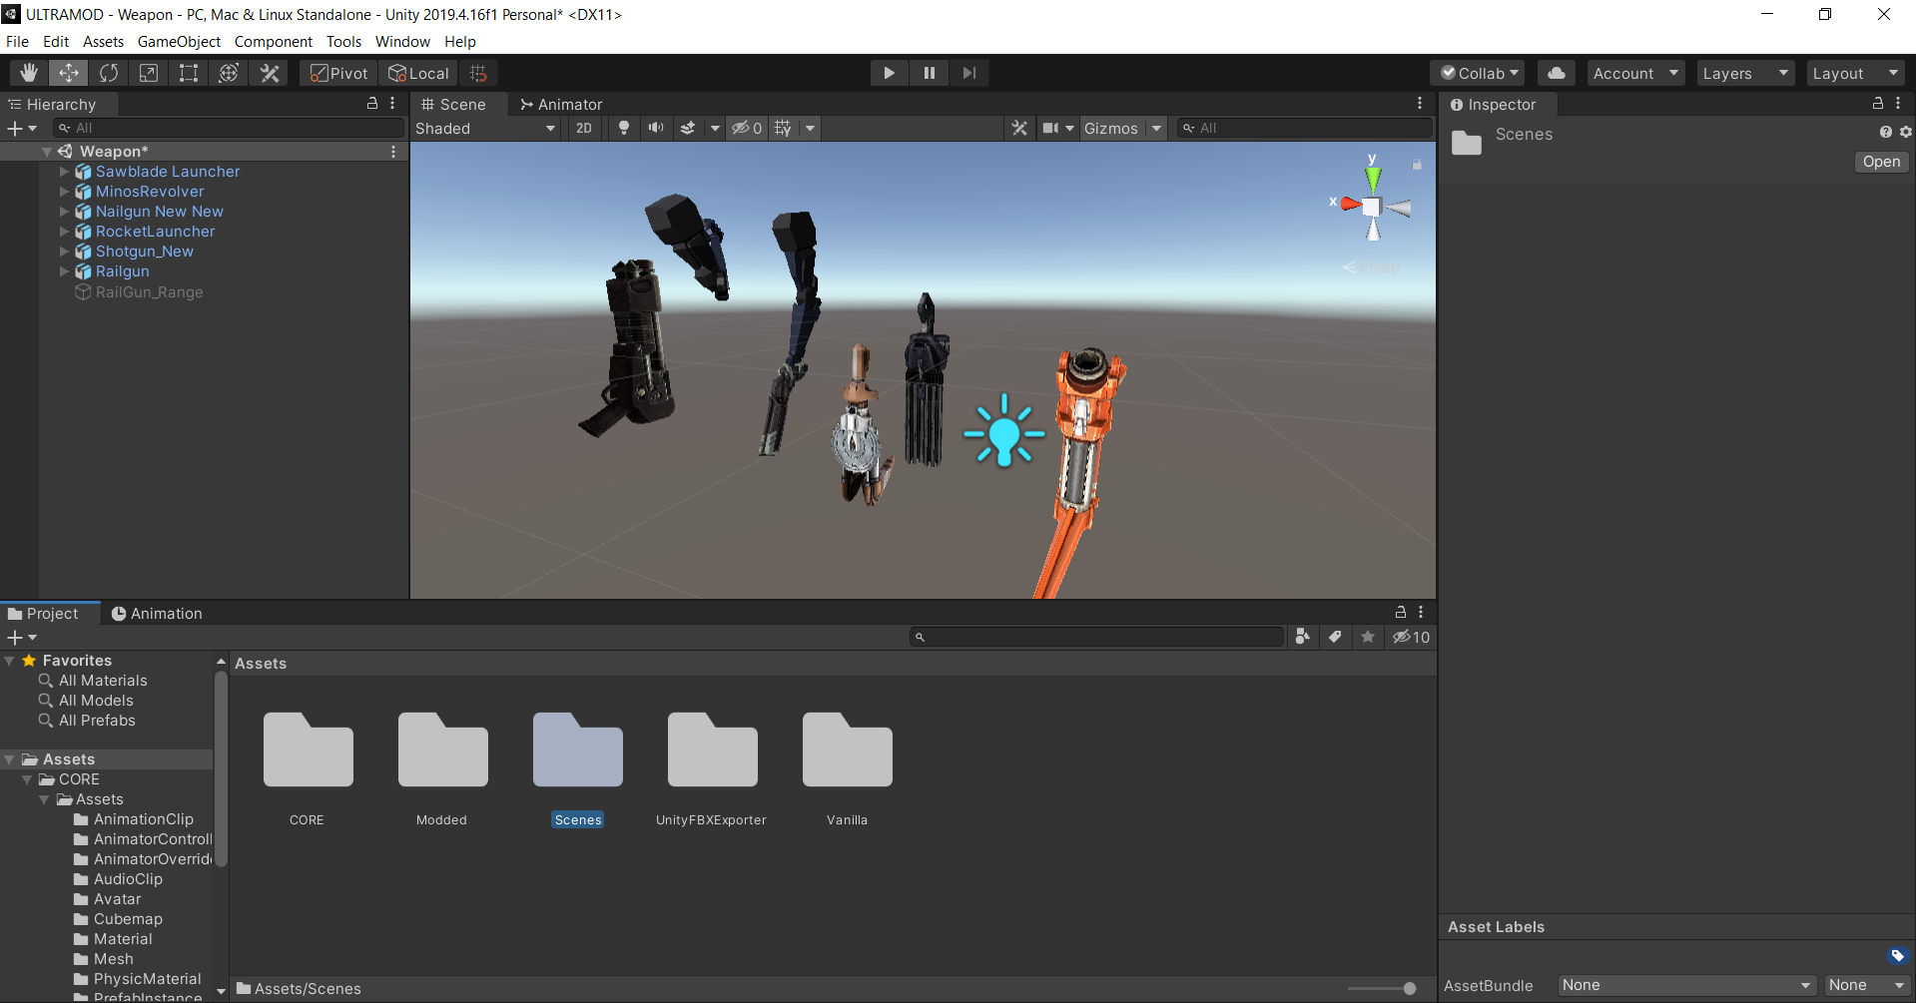
Task: Click the Search by Type icon
Action: pyautogui.click(x=1302, y=637)
